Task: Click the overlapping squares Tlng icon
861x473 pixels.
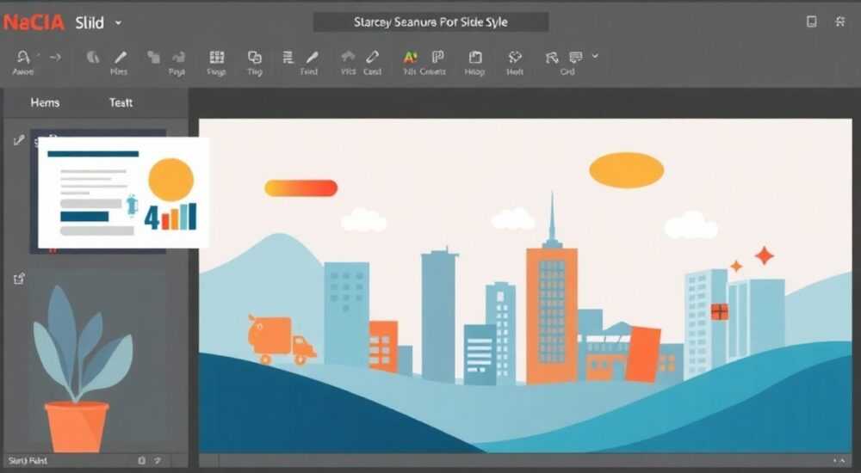Action: click(254, 57)
